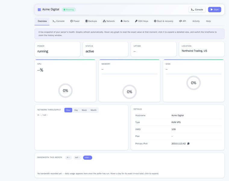229x181 pixels.
Task: Click the Start server button
Action: tap(215, 10)
